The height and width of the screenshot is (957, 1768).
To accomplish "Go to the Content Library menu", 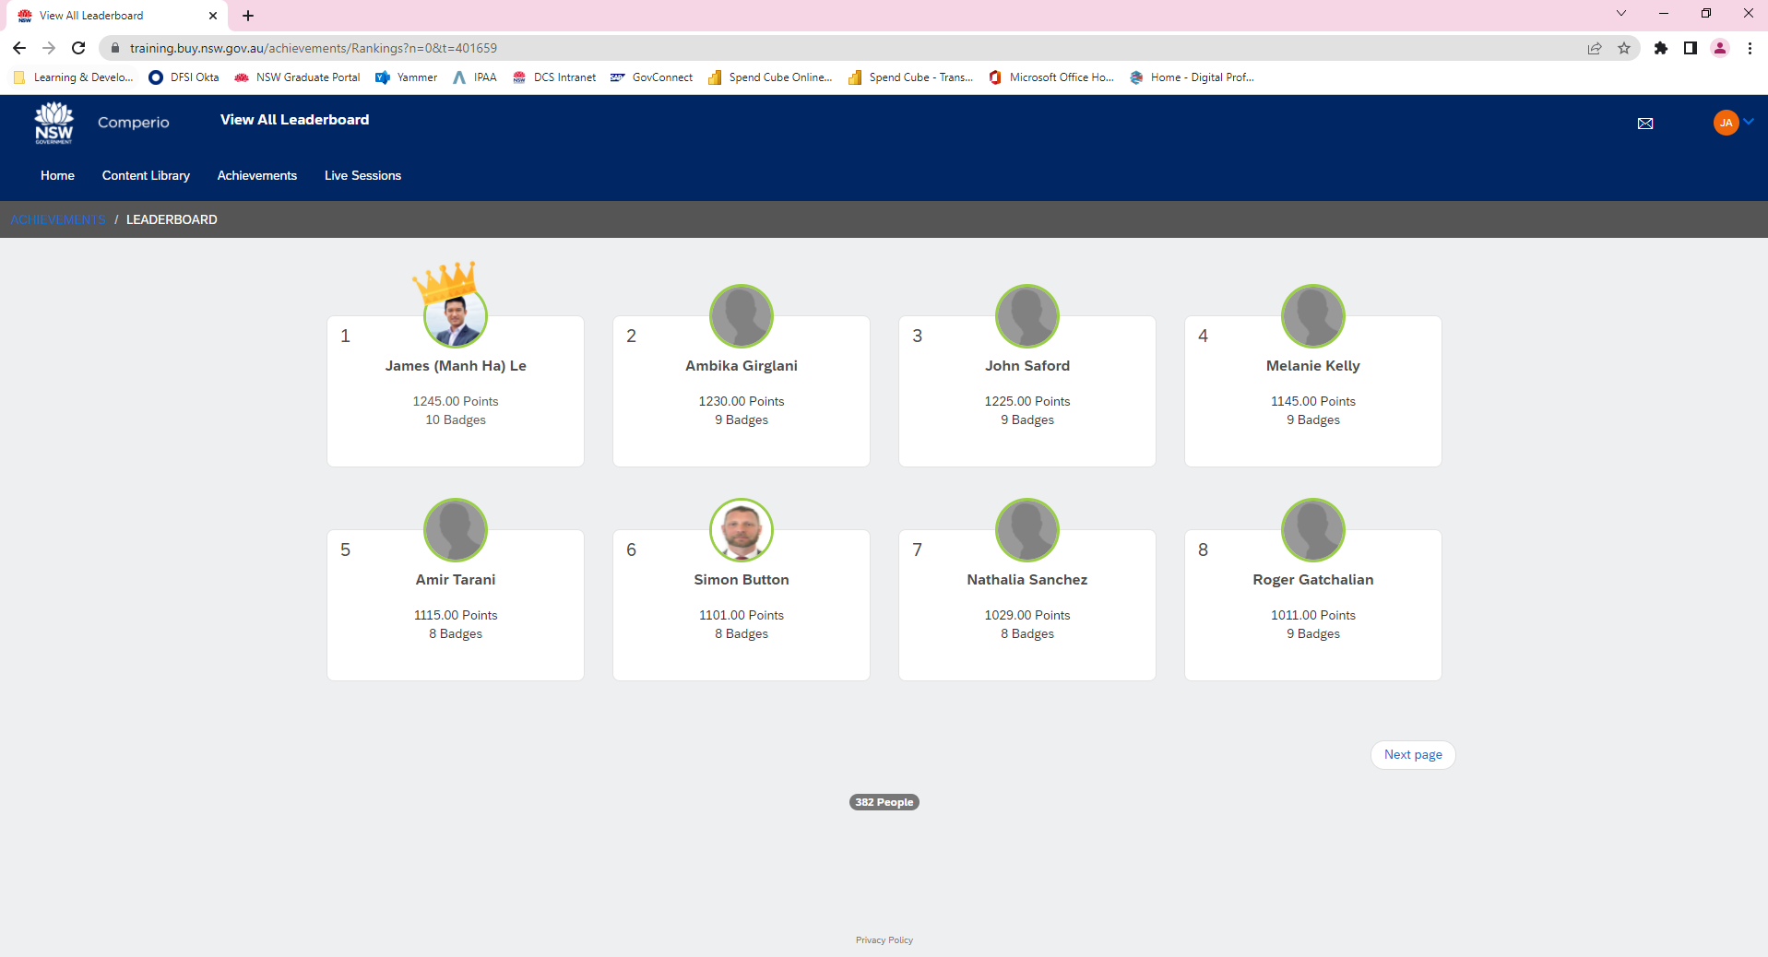I will coord(146,175).
